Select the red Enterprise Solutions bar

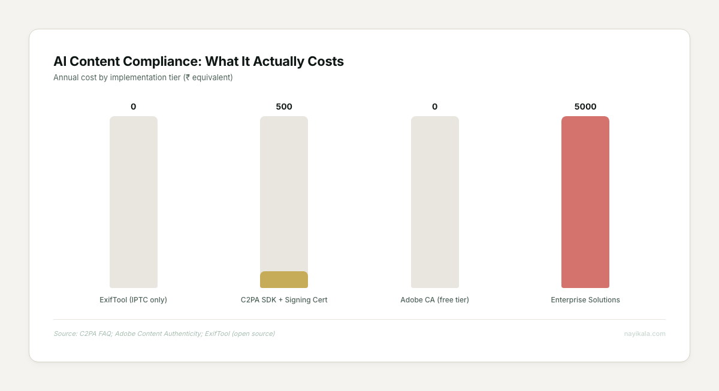(585, 202)
